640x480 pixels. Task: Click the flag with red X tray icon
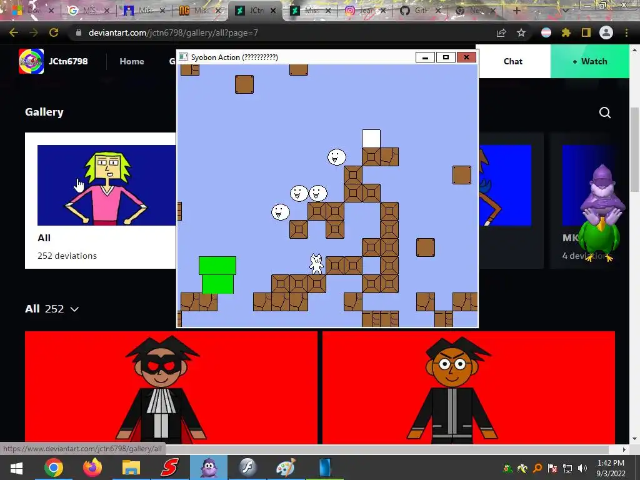pyautogui.click(x=552, y=468)
